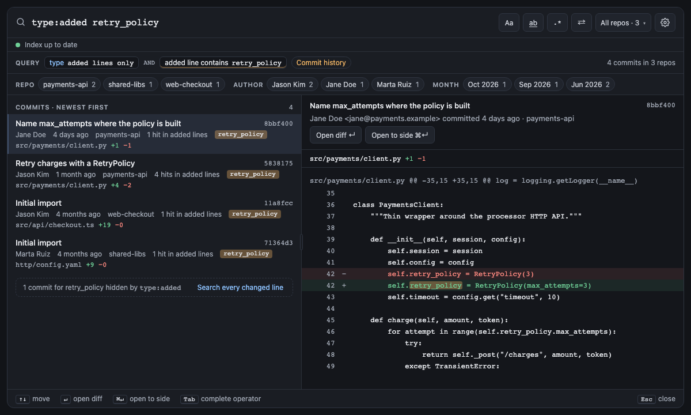
Task: Click the Tab complete operator hint
Action: click(221, 399)
